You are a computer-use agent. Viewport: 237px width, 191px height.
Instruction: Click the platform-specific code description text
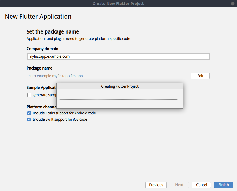(x=78, y=39)
